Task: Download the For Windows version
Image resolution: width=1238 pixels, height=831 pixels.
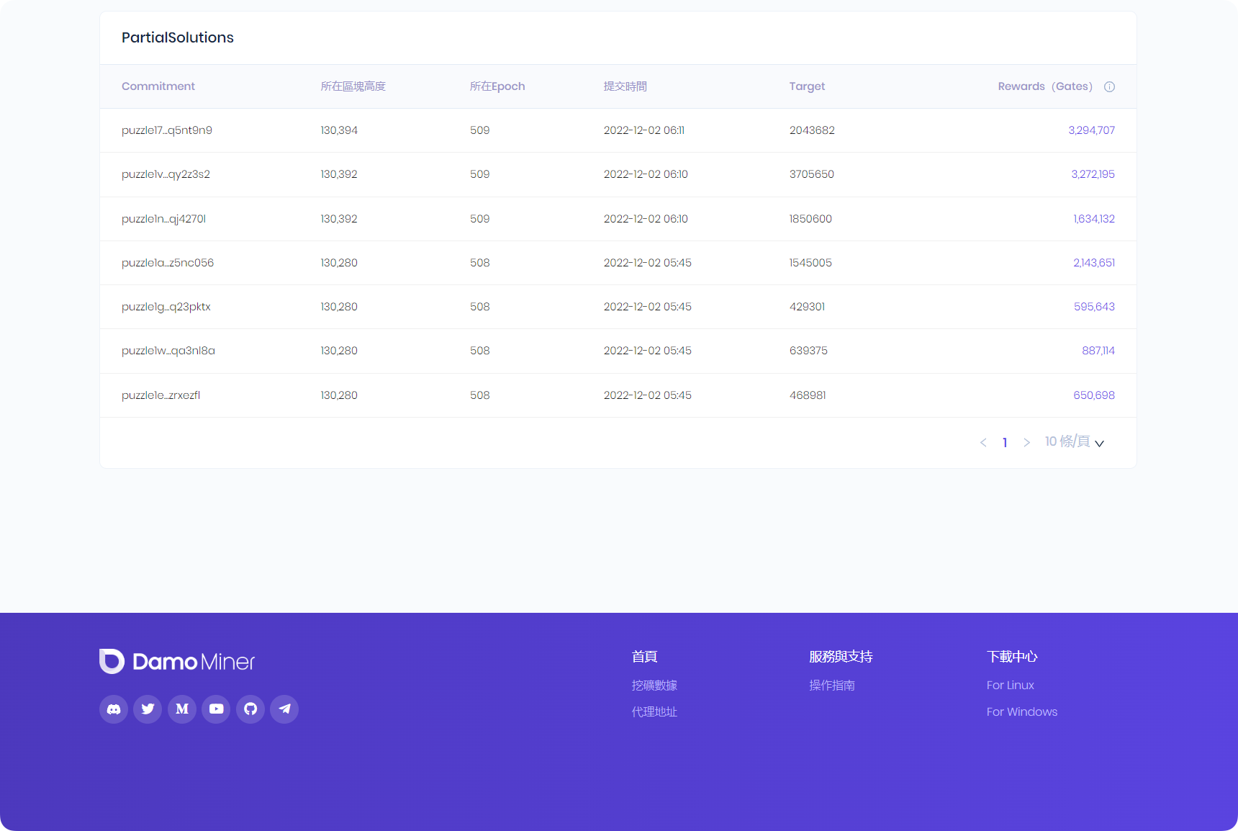Action: tap(1021, 712)
